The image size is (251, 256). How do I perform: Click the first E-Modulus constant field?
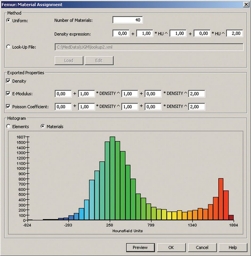tap(63, 94)
